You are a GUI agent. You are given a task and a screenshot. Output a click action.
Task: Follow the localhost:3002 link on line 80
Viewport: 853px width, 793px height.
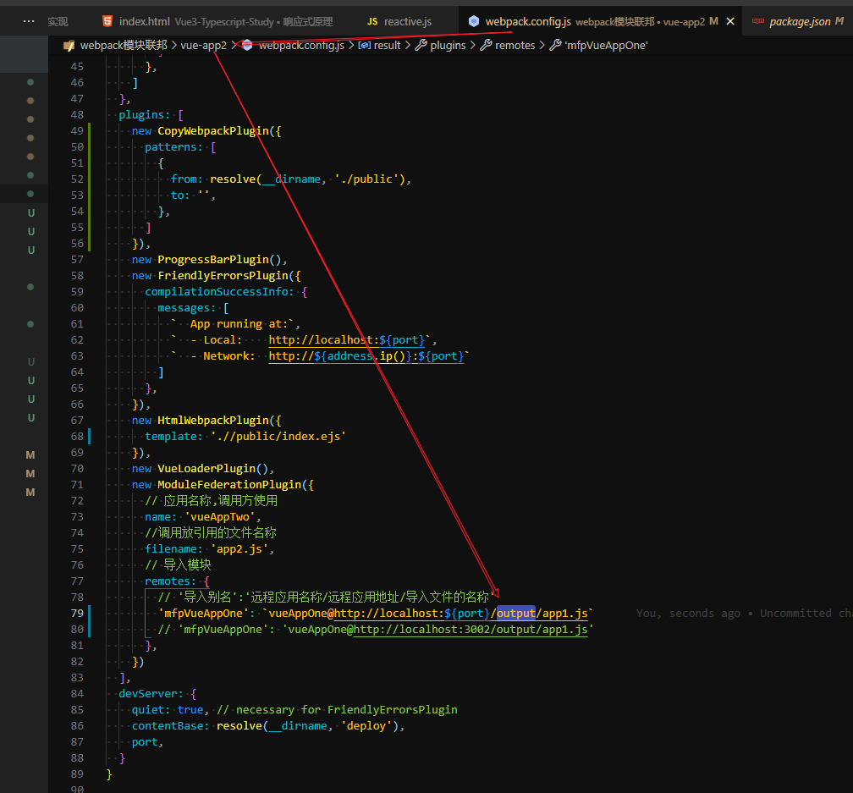pos(471,630)
